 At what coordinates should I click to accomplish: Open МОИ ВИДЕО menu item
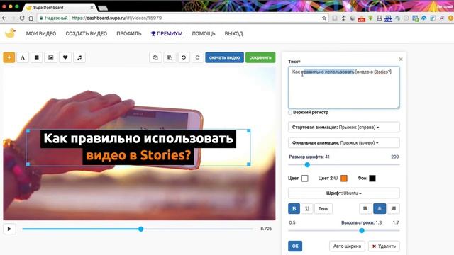[x=41, y=33]
